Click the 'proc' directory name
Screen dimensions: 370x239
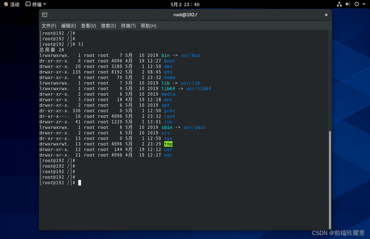coord(169,111)
